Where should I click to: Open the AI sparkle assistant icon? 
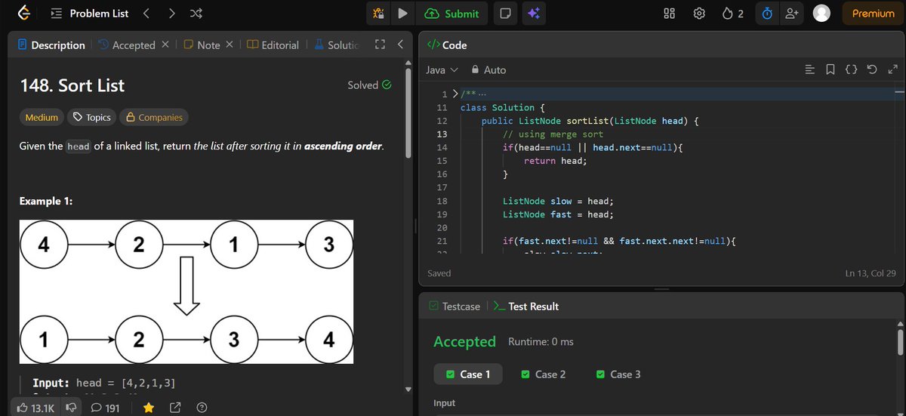(534, 14)
